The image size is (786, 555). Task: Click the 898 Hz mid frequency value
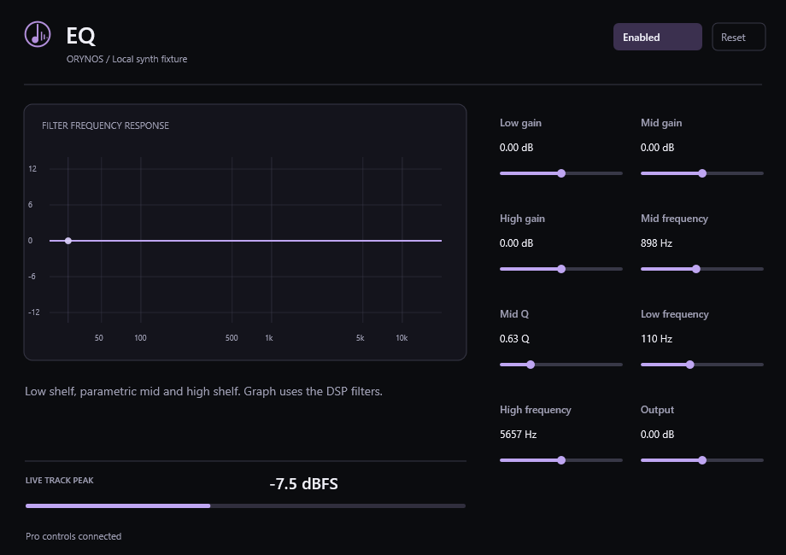[656, 243]
